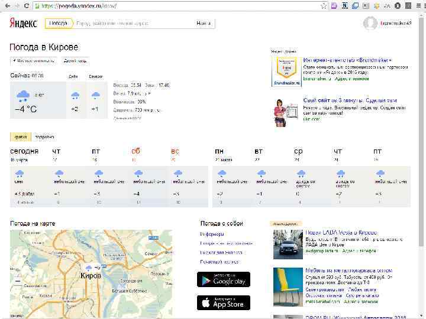Open the Почасовой прогноз link

point(220,262)
